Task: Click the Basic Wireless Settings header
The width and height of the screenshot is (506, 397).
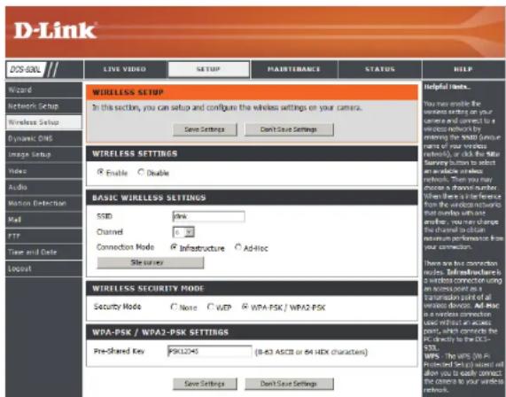Action: pyautogui.click(x=252, y=198)
